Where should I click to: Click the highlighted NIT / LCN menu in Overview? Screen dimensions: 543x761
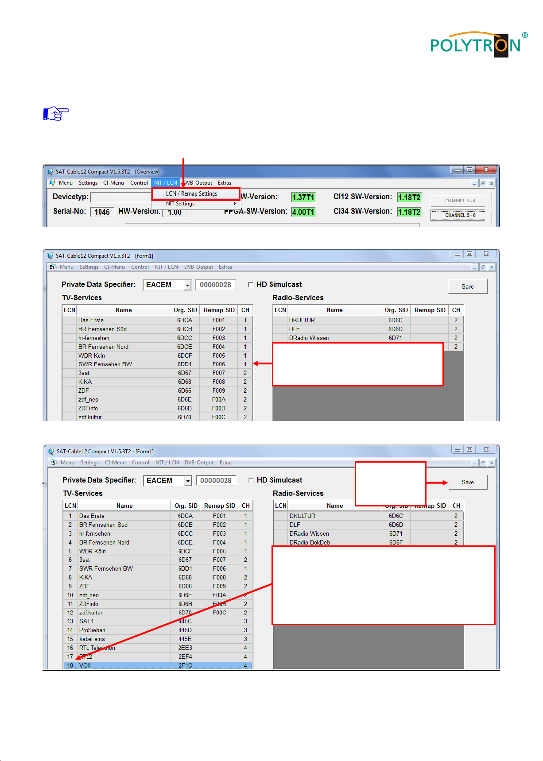click(x=166, y=183)
